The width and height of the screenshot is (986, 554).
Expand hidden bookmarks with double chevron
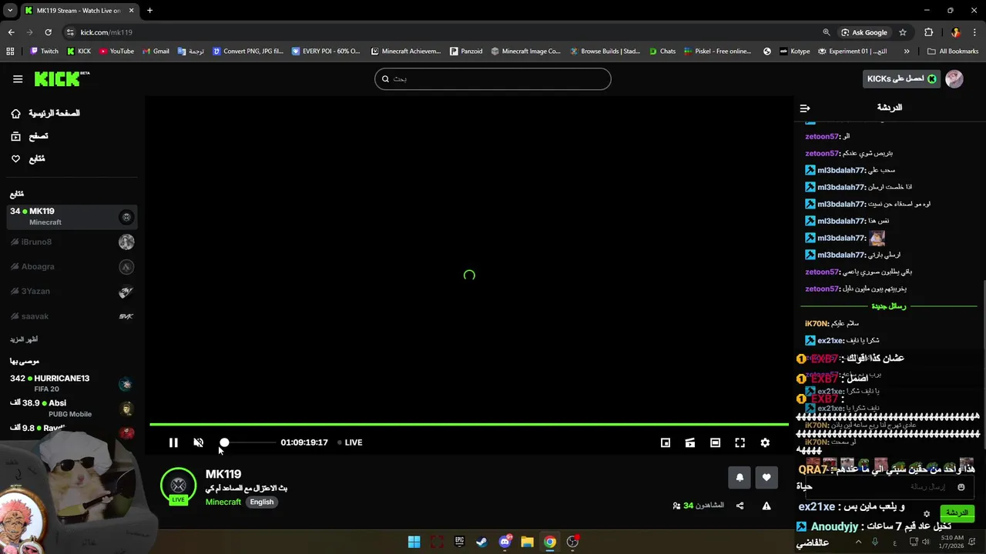[x=907, y=52]
